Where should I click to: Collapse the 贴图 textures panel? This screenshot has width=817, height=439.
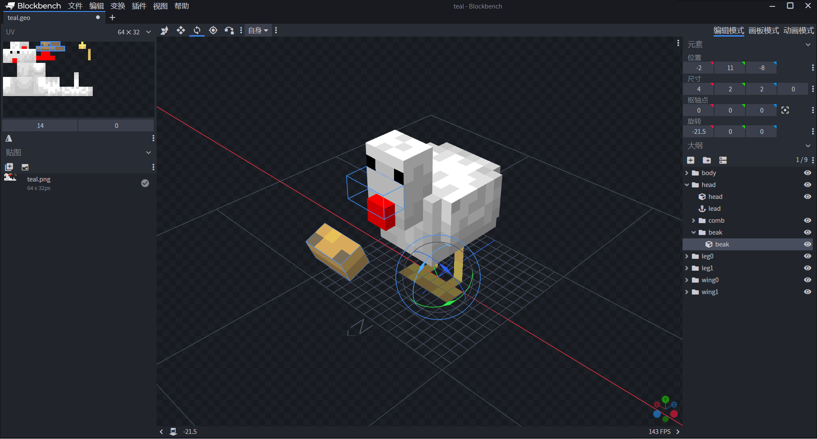pyautogui.click(x=148, y=153)
